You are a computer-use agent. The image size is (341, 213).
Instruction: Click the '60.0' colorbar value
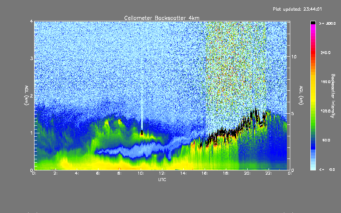coord(326,140)
